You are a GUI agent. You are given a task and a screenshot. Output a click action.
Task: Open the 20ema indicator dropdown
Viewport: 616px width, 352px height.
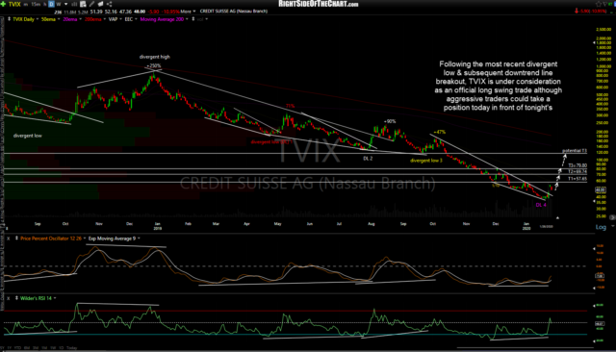coord(80,19)
